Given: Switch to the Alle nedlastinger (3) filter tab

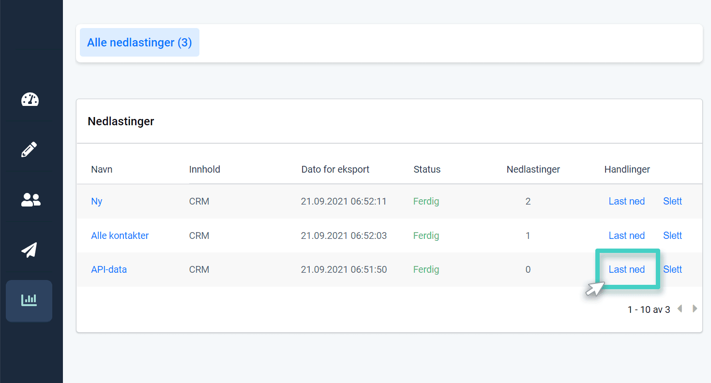Looking at the screenshot, I should coord(139,43).
